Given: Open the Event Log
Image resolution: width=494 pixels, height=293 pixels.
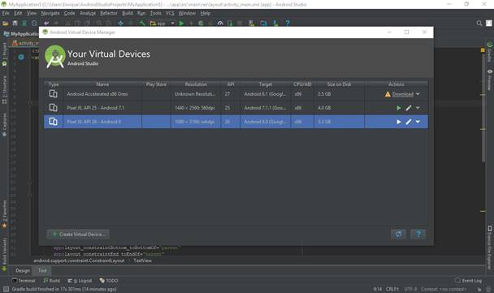Looking at the screenshot, I should 468,281.
